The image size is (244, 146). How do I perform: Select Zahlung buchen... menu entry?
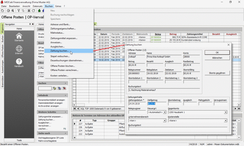pyautogui.click(x=69, y=51)
